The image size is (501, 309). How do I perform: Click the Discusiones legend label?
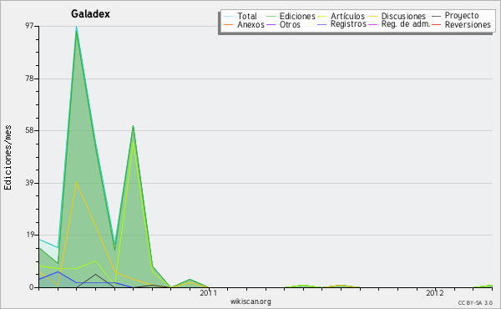[x=403, y=16]
